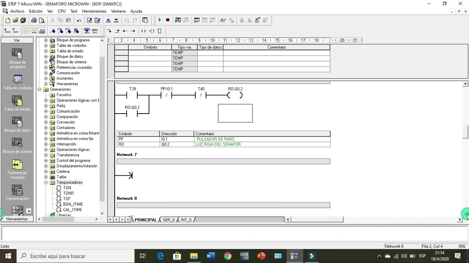Open File Explorer from the taskbar
Viewport: 469px width, 263px height.
[x=193, y=256]
